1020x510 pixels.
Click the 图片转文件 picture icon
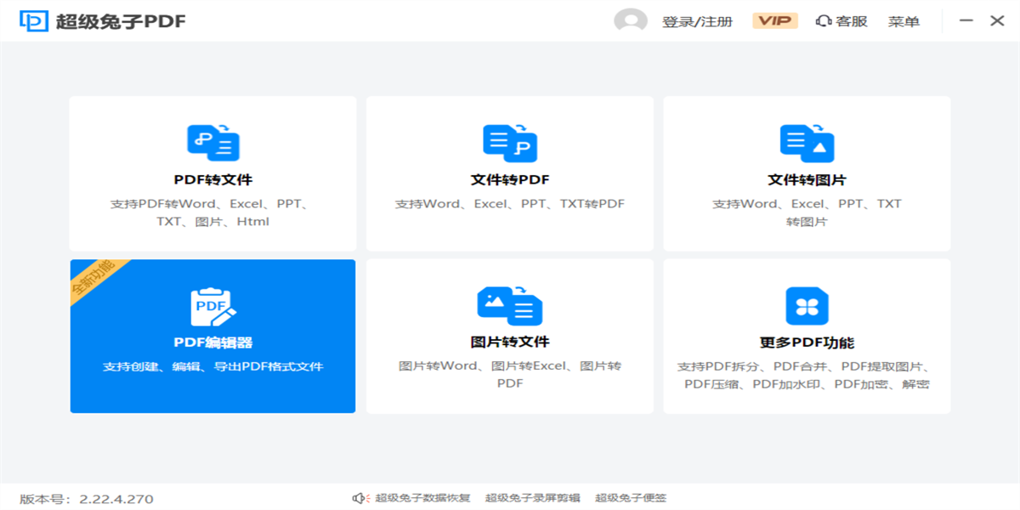[x=508, y=304]
